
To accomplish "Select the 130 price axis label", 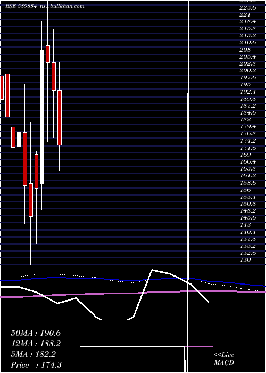I will coord(245,260).
